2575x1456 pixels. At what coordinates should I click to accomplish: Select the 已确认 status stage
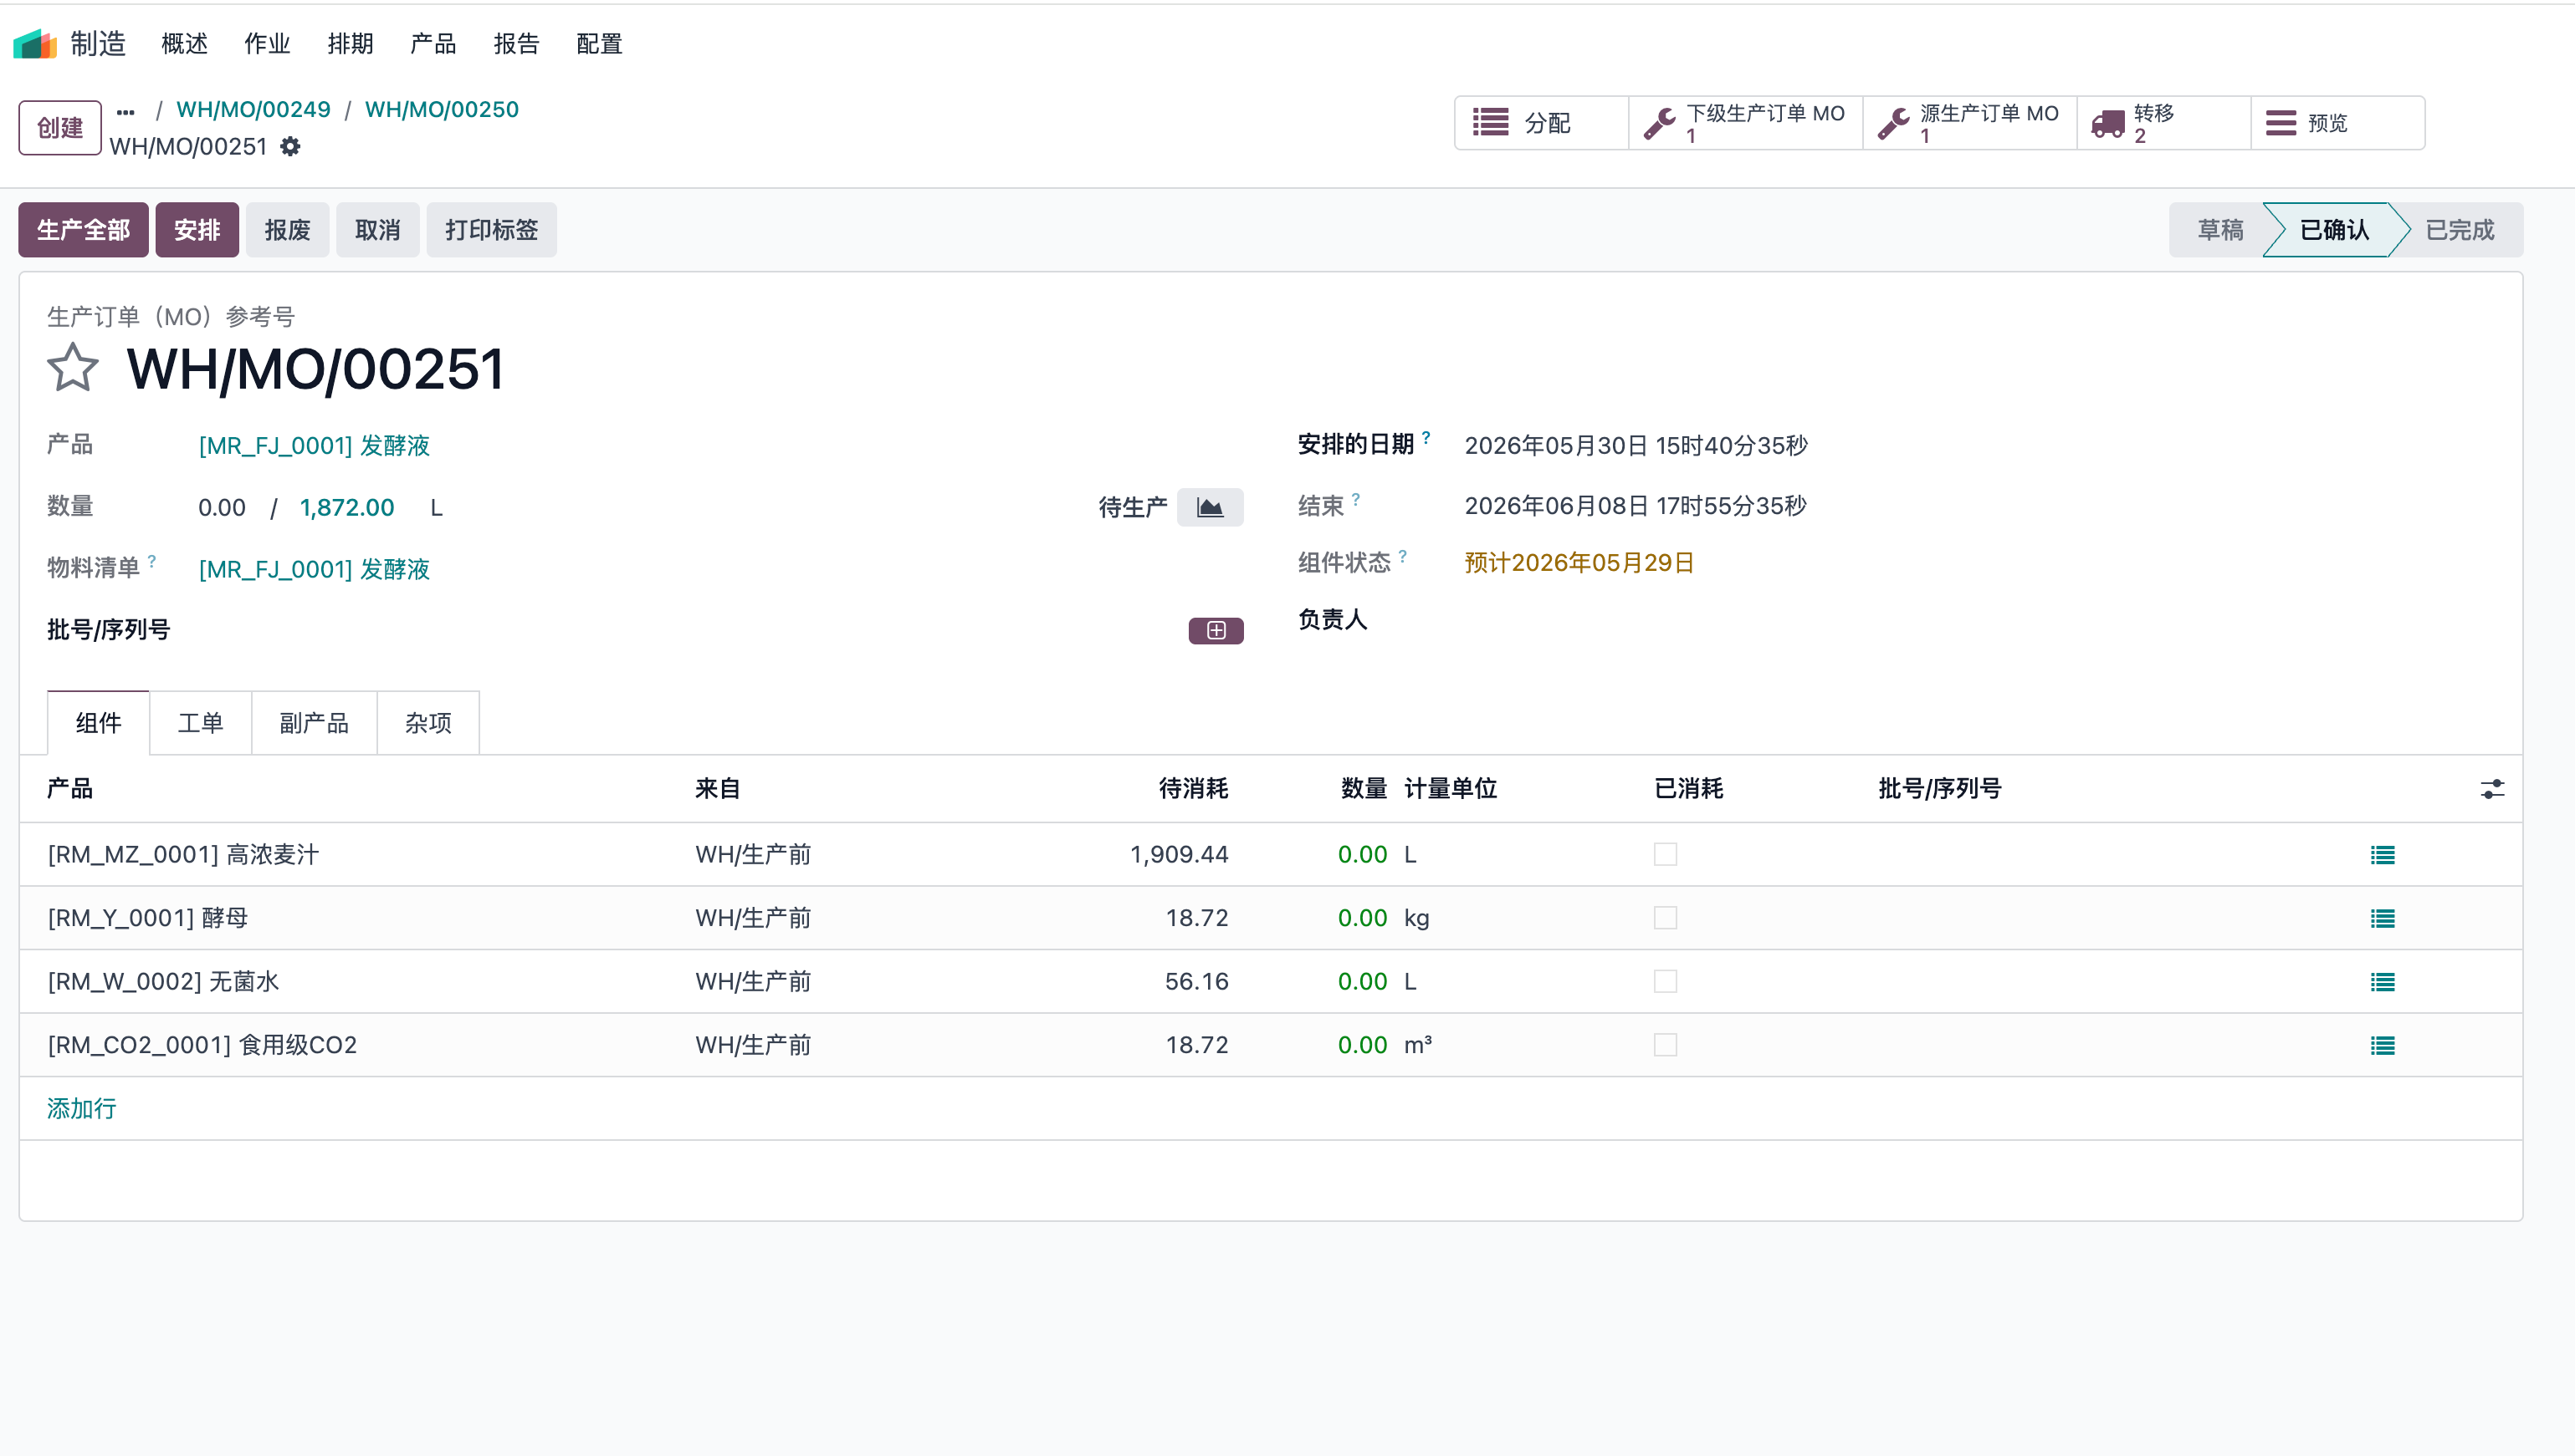[x=2334, y=230]
